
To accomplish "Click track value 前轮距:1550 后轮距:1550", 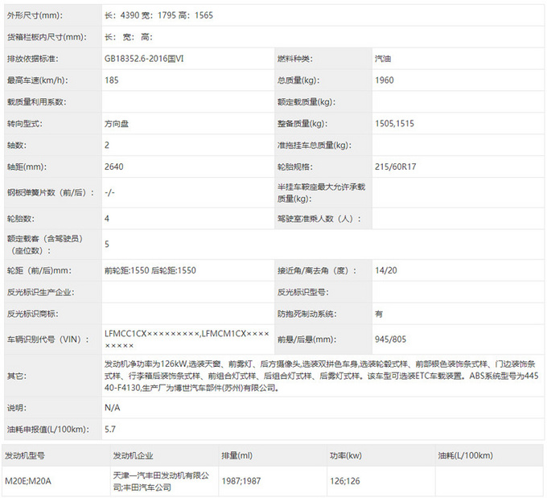I will 150,270.
